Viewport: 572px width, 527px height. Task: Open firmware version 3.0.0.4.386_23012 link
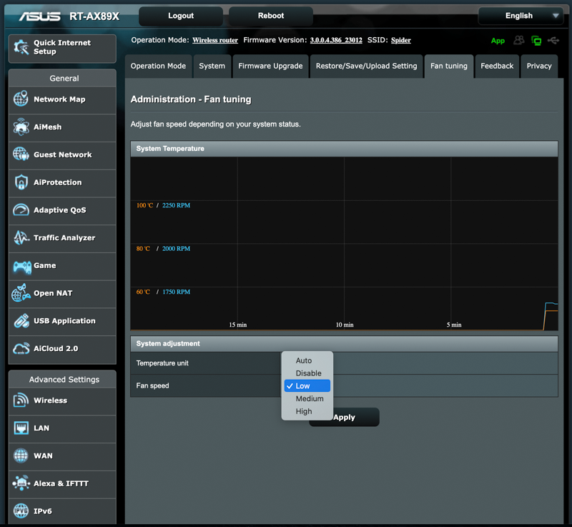336,40
